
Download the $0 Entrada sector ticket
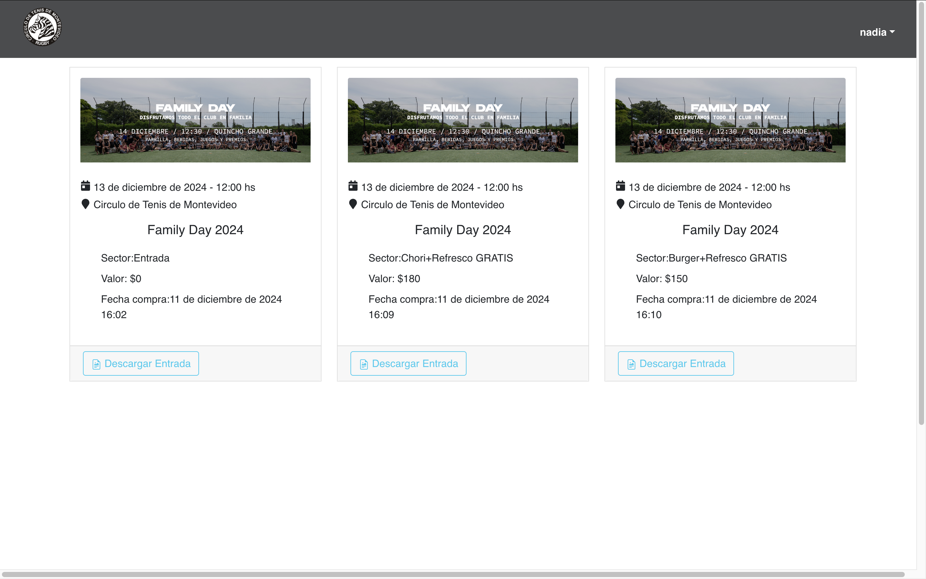[141, 363]
